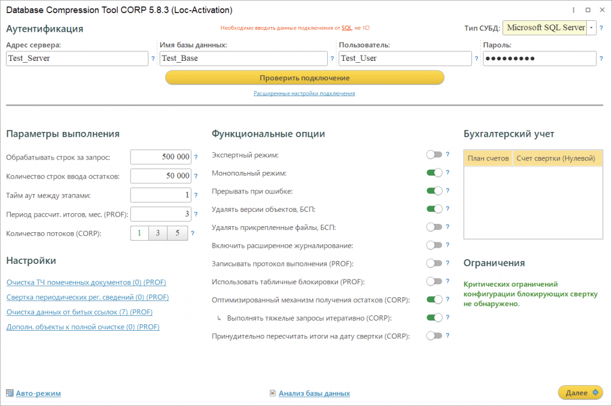This screenshot has width=612, height=406.
Task: Open help for табличные блокировки option
Action: [447, 281]
